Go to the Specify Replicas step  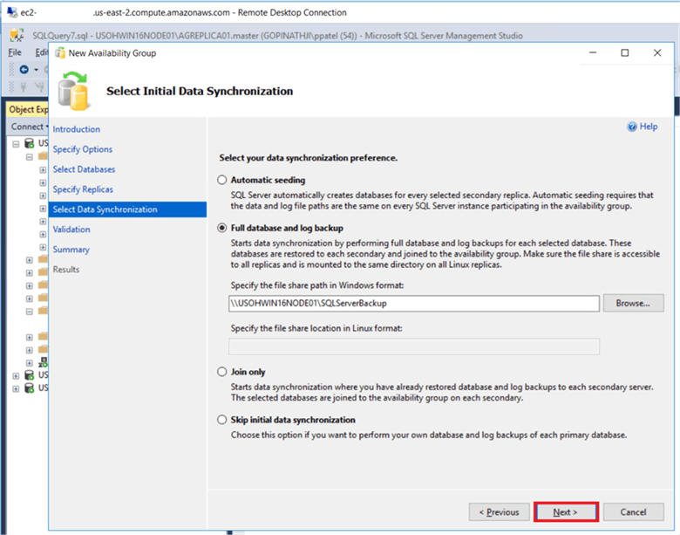point(83,189)
